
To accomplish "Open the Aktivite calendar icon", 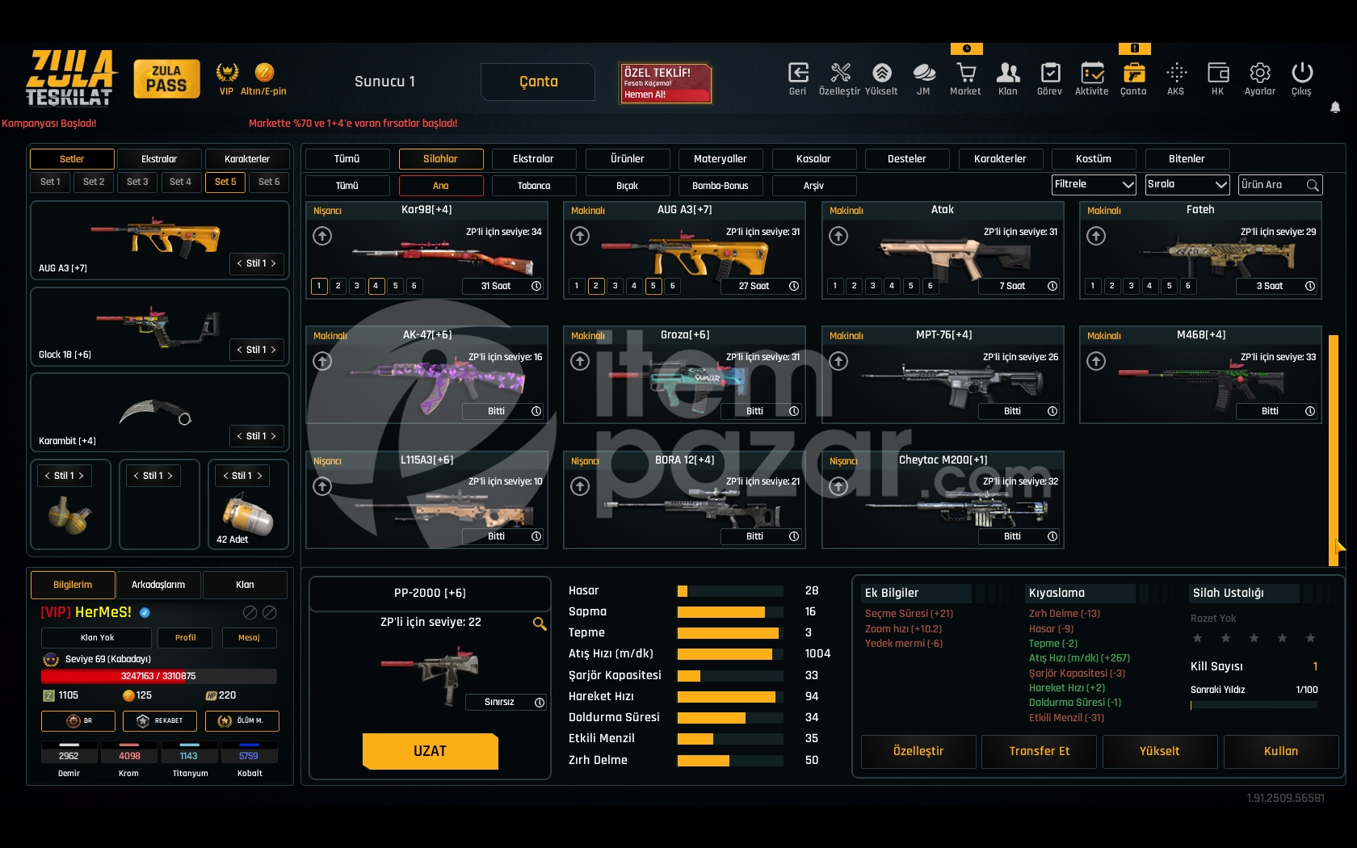I will click(x=1092, y=73).
